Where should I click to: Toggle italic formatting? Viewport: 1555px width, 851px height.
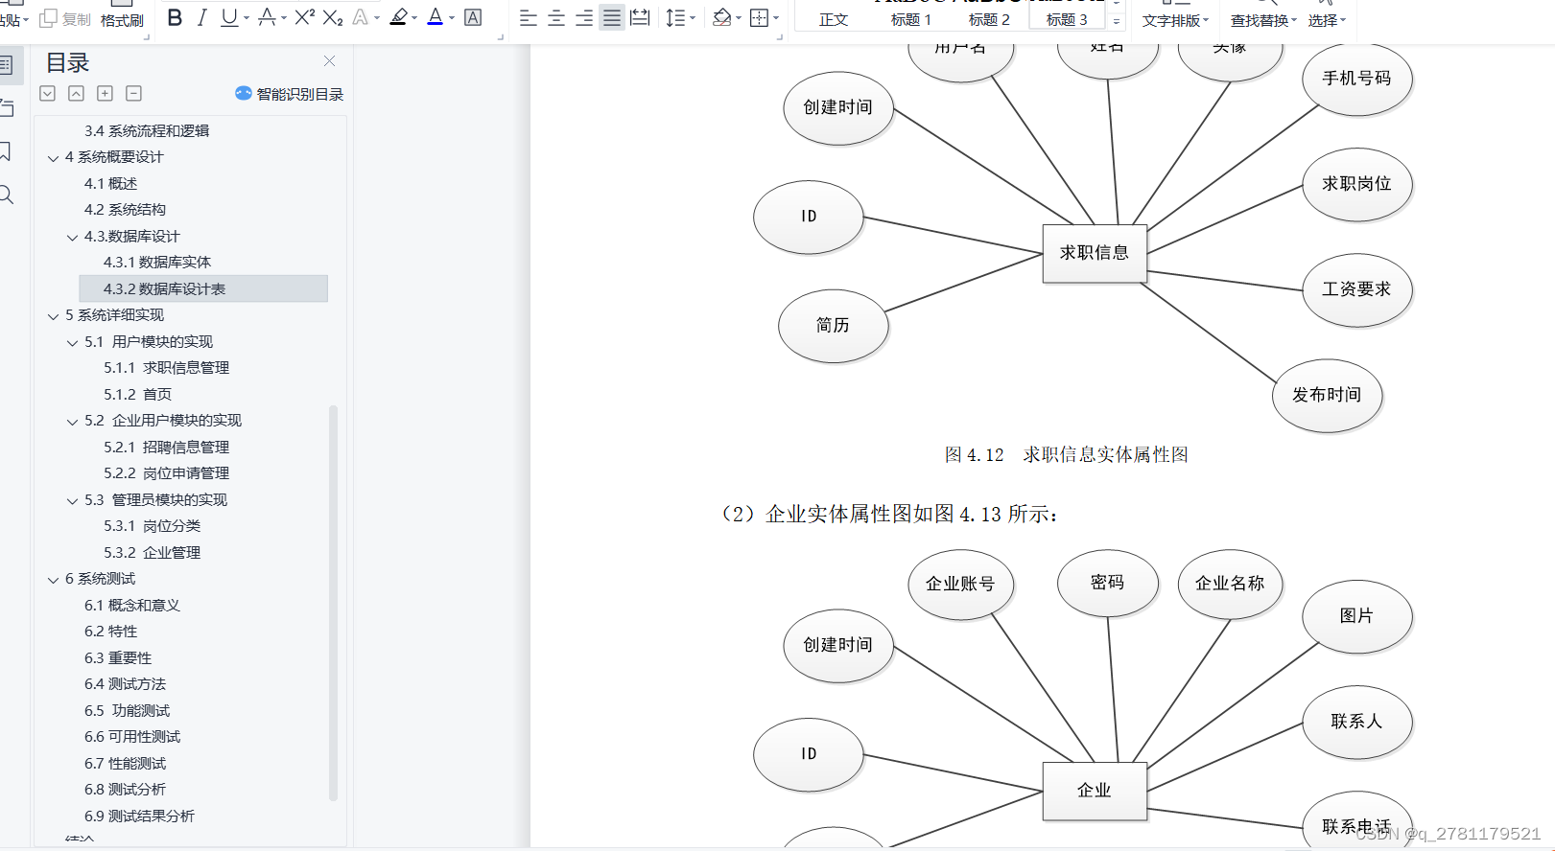coord(201,17)
